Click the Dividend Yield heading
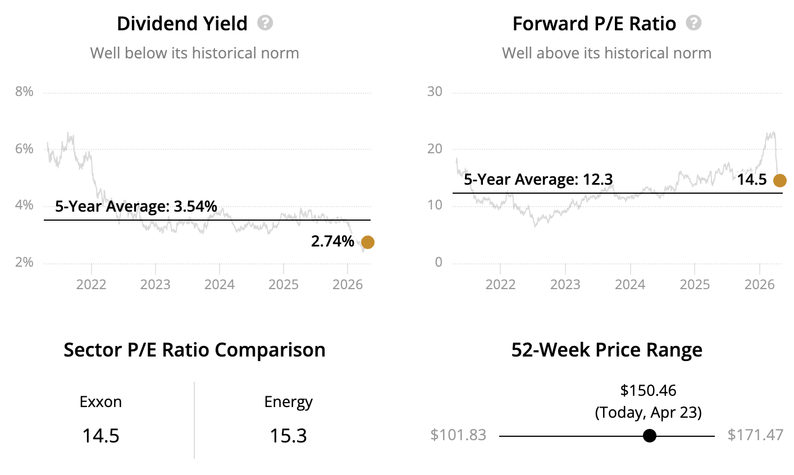Screen dimensions: 794x475 [x=182, y=24]
